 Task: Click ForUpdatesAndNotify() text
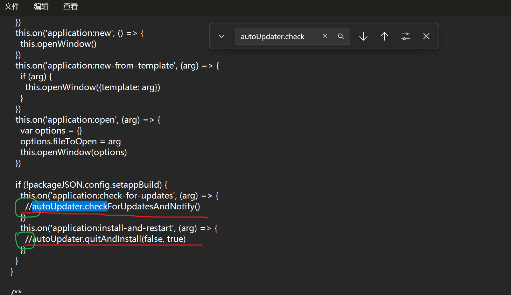coord(154,207)
